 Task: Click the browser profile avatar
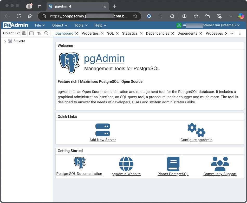click(x=29, y=6)
